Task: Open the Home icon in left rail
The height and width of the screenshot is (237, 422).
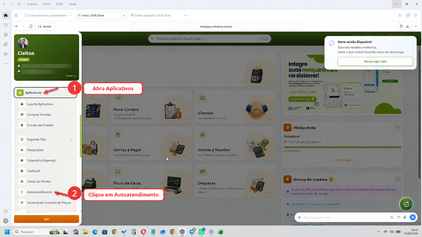Action: (x=6, y=16)
